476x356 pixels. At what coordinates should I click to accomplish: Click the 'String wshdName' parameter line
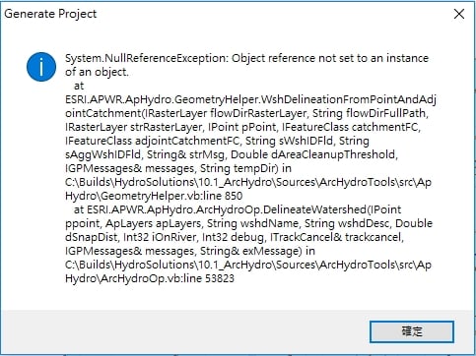click(248, 223)
